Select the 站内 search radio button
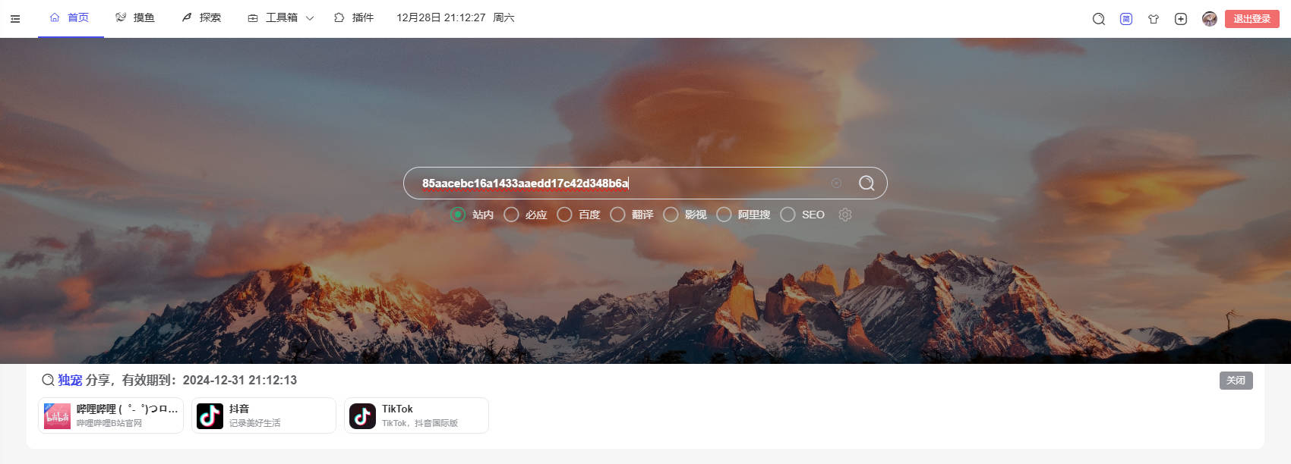 [x=458, y=215]
